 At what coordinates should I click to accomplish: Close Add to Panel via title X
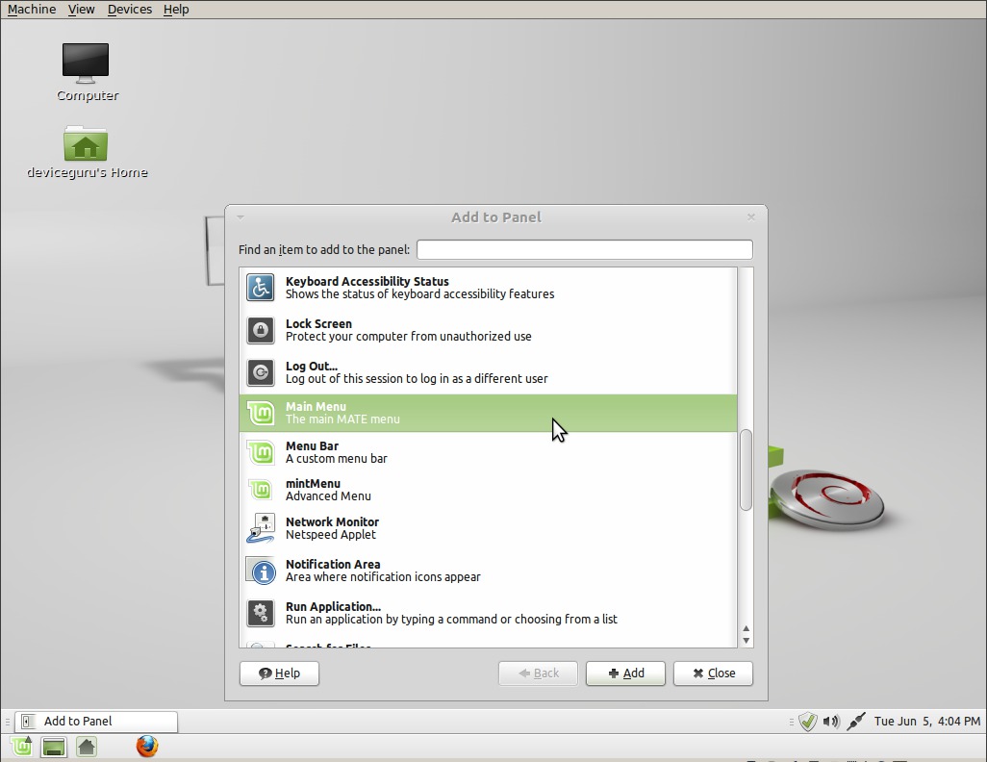pyautogui.click(x=751, y=217)
